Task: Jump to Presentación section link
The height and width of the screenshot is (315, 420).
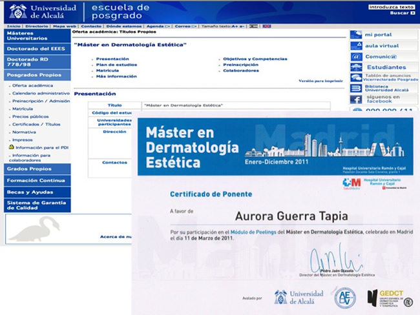Action: pos(112,59)
